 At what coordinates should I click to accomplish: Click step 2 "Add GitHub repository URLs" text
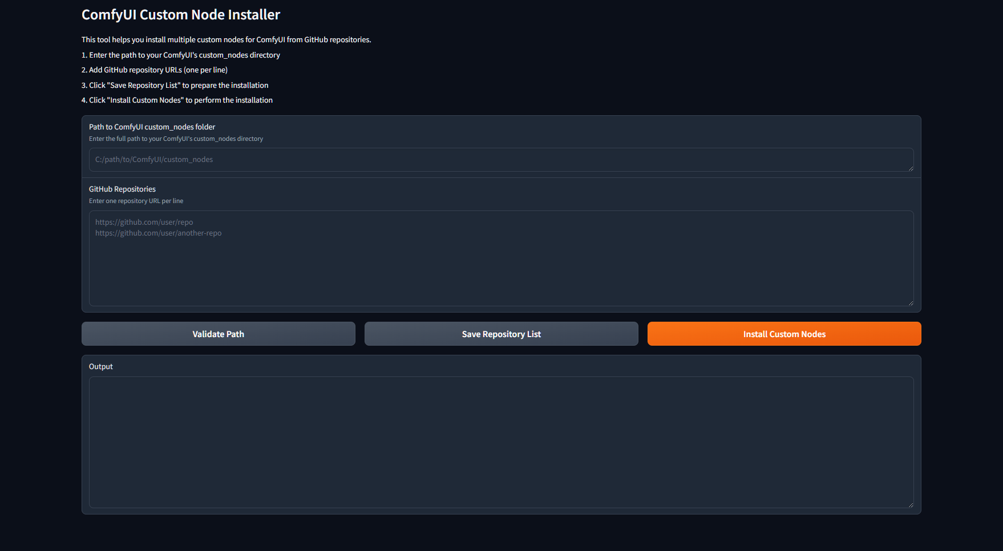155,70
